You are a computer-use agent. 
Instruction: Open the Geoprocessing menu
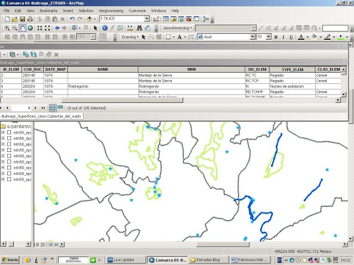[x=111, y=10]
